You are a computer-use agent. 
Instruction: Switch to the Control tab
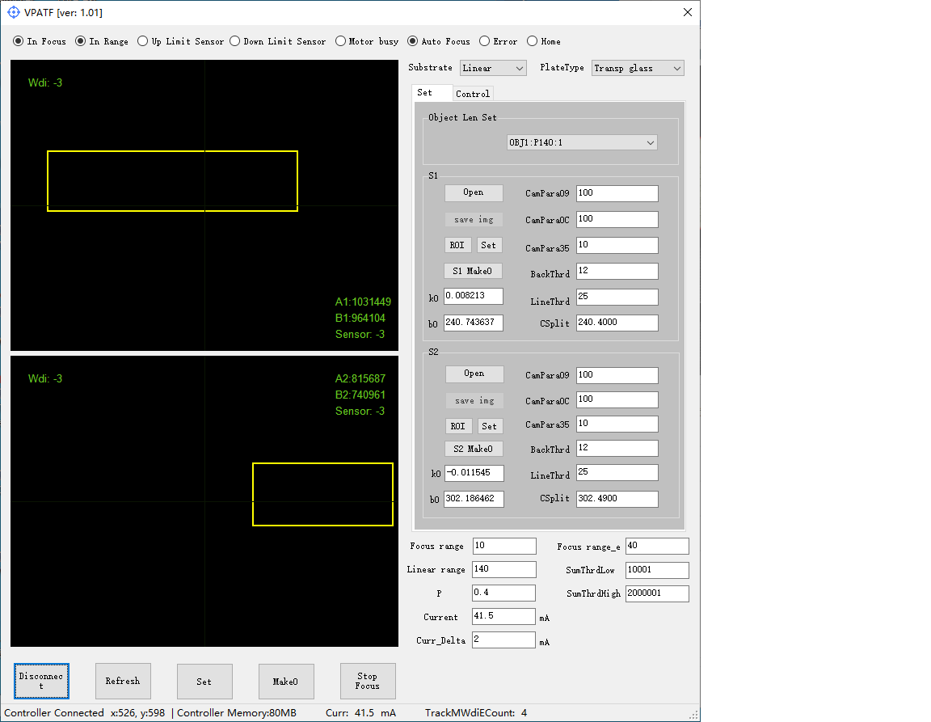[x=473, y=93]
